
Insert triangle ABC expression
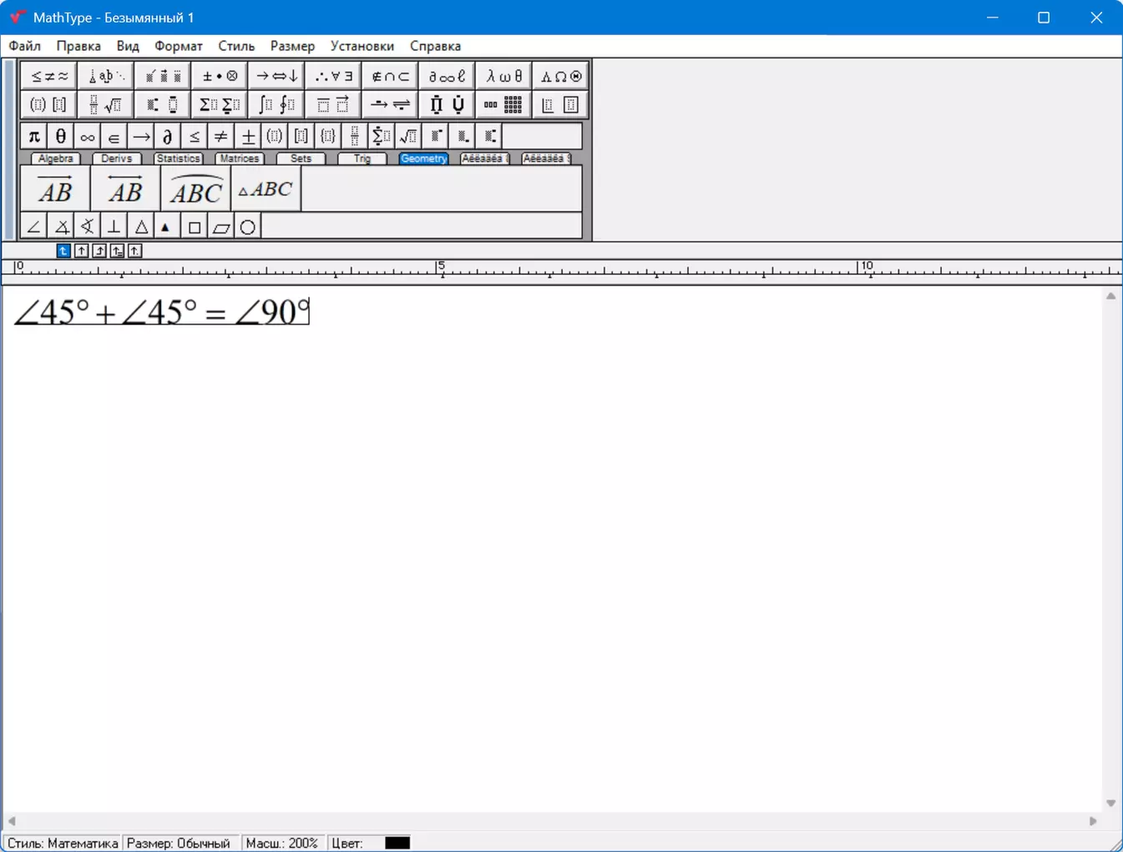tap(266, 189)
